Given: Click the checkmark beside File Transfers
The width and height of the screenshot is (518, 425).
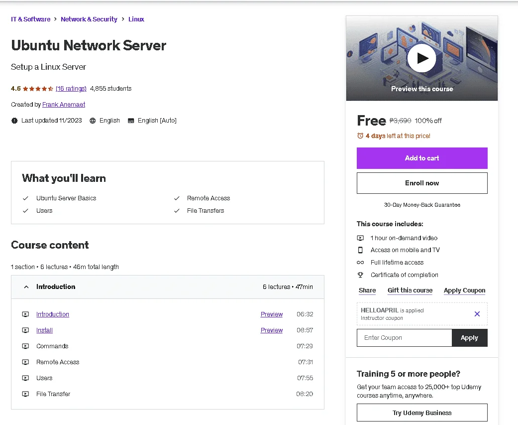Looking at the screenshot, I should point(177,211).
